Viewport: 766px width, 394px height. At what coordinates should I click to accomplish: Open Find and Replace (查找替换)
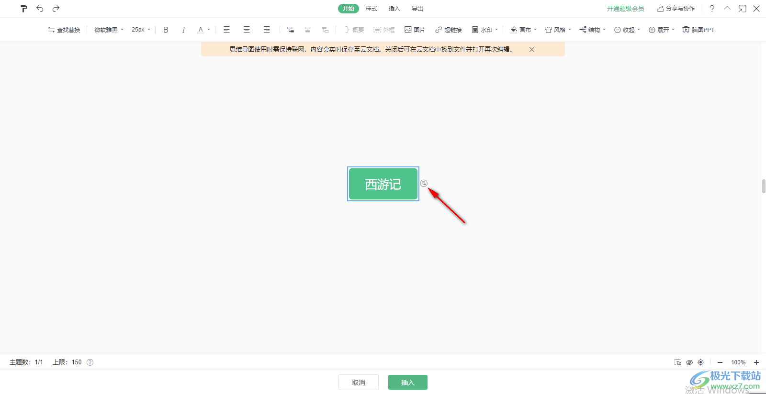(x=64, y=30)
